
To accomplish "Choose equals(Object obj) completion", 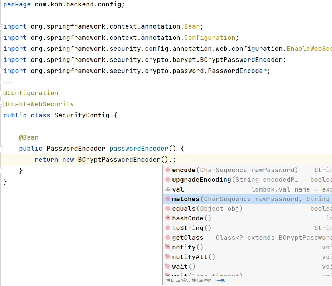I will point(247,209).
